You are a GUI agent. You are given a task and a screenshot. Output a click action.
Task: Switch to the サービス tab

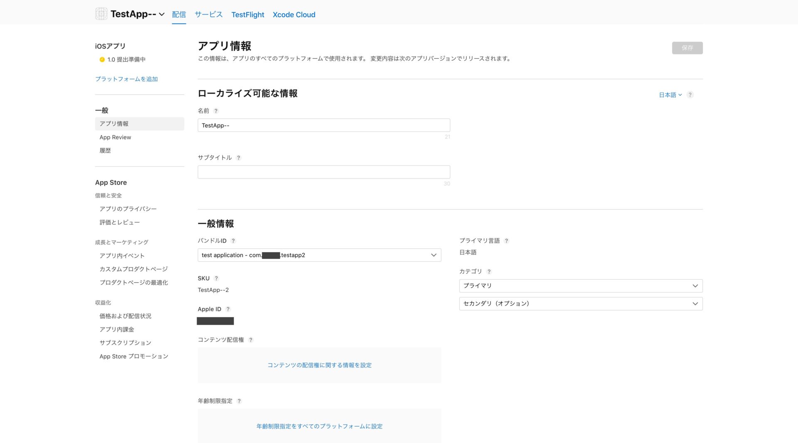209,15
